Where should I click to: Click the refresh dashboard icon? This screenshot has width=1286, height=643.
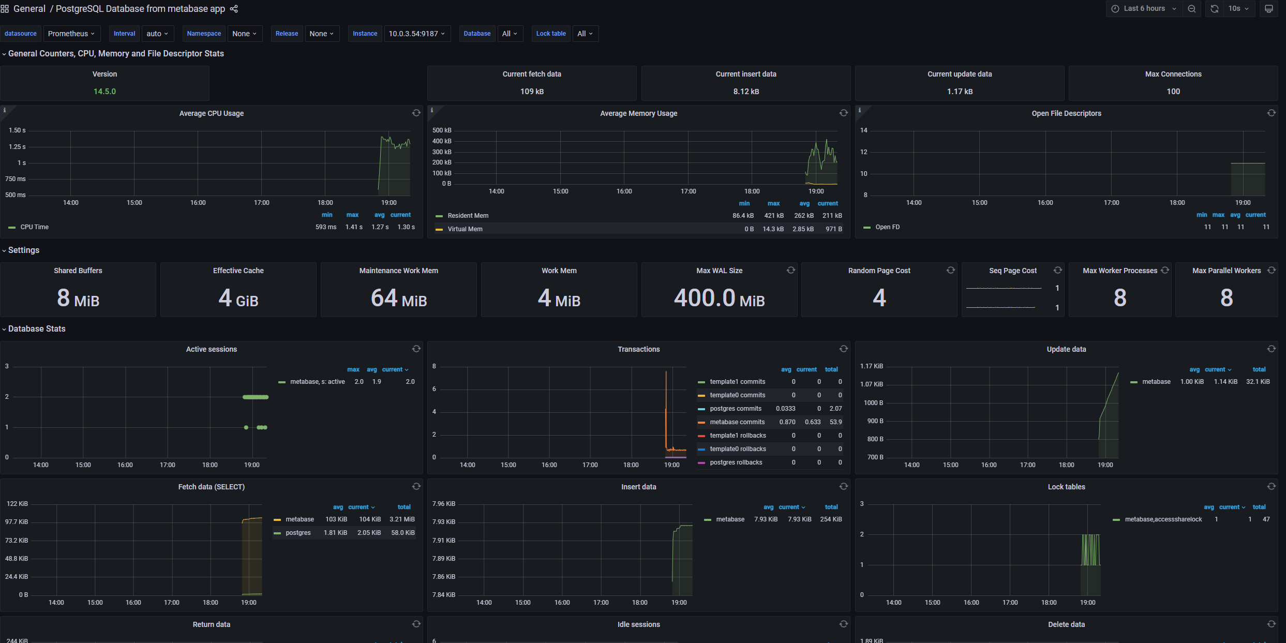pyautogui.click(x=1215, y=9)
